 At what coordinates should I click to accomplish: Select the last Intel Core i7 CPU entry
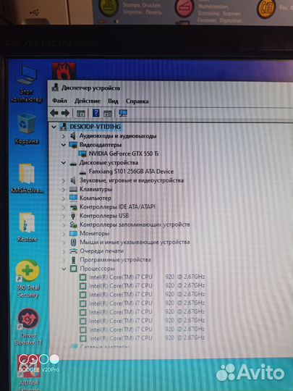pos(147,338)
